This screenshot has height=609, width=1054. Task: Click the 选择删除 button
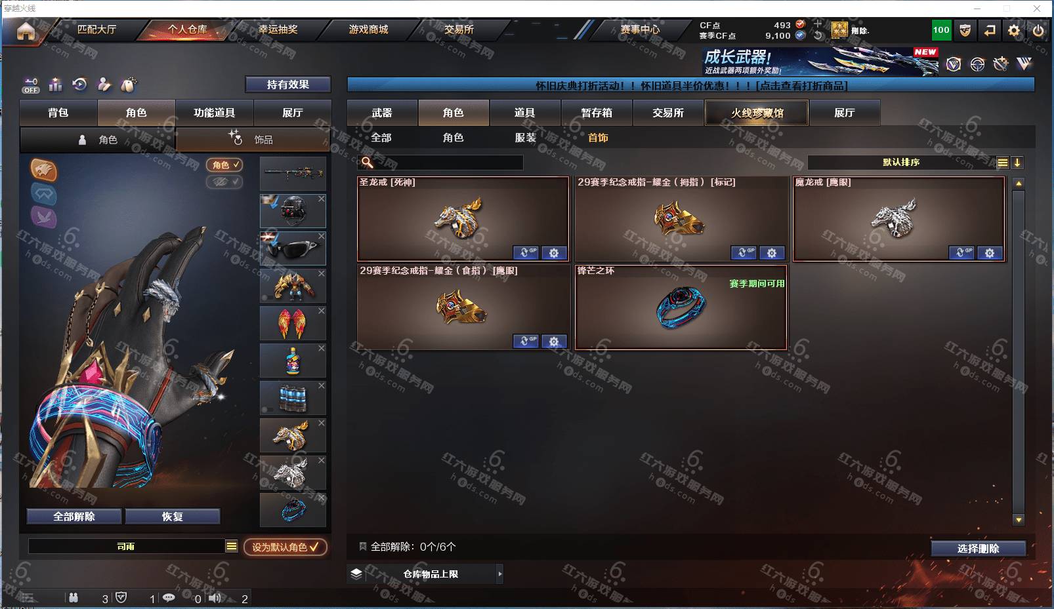tap(978, 549)
